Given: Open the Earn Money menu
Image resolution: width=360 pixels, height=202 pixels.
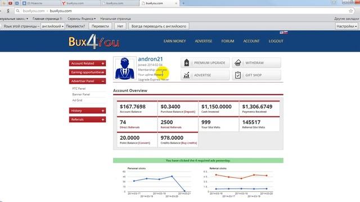Looking at the screenshot, I should point(175,41).
